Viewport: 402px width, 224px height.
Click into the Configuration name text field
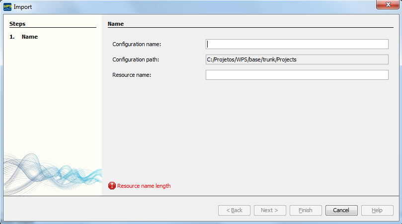coord(297,44)
